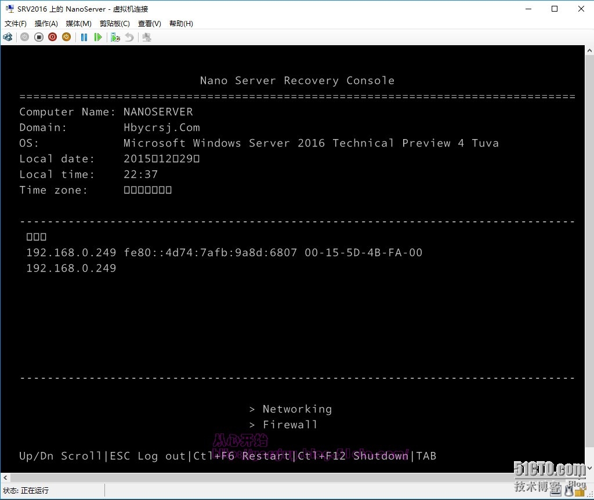The height and width of the screenshot is (500, 594).
Task: Click the IPv6 address fe80::4d74:7afb:9a8d:6807
Action: point(210,253)
